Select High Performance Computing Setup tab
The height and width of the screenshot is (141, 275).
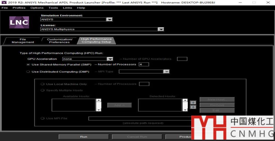[x=96, y=40]
